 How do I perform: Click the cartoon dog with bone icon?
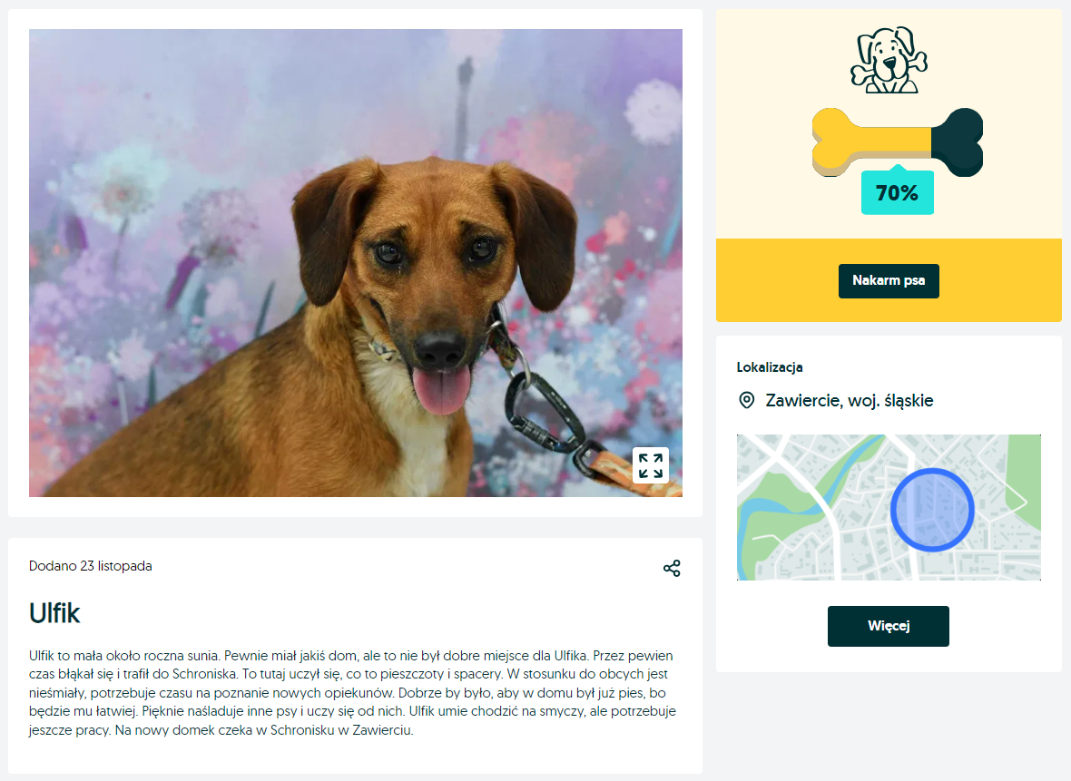click(x=889, y=60)
